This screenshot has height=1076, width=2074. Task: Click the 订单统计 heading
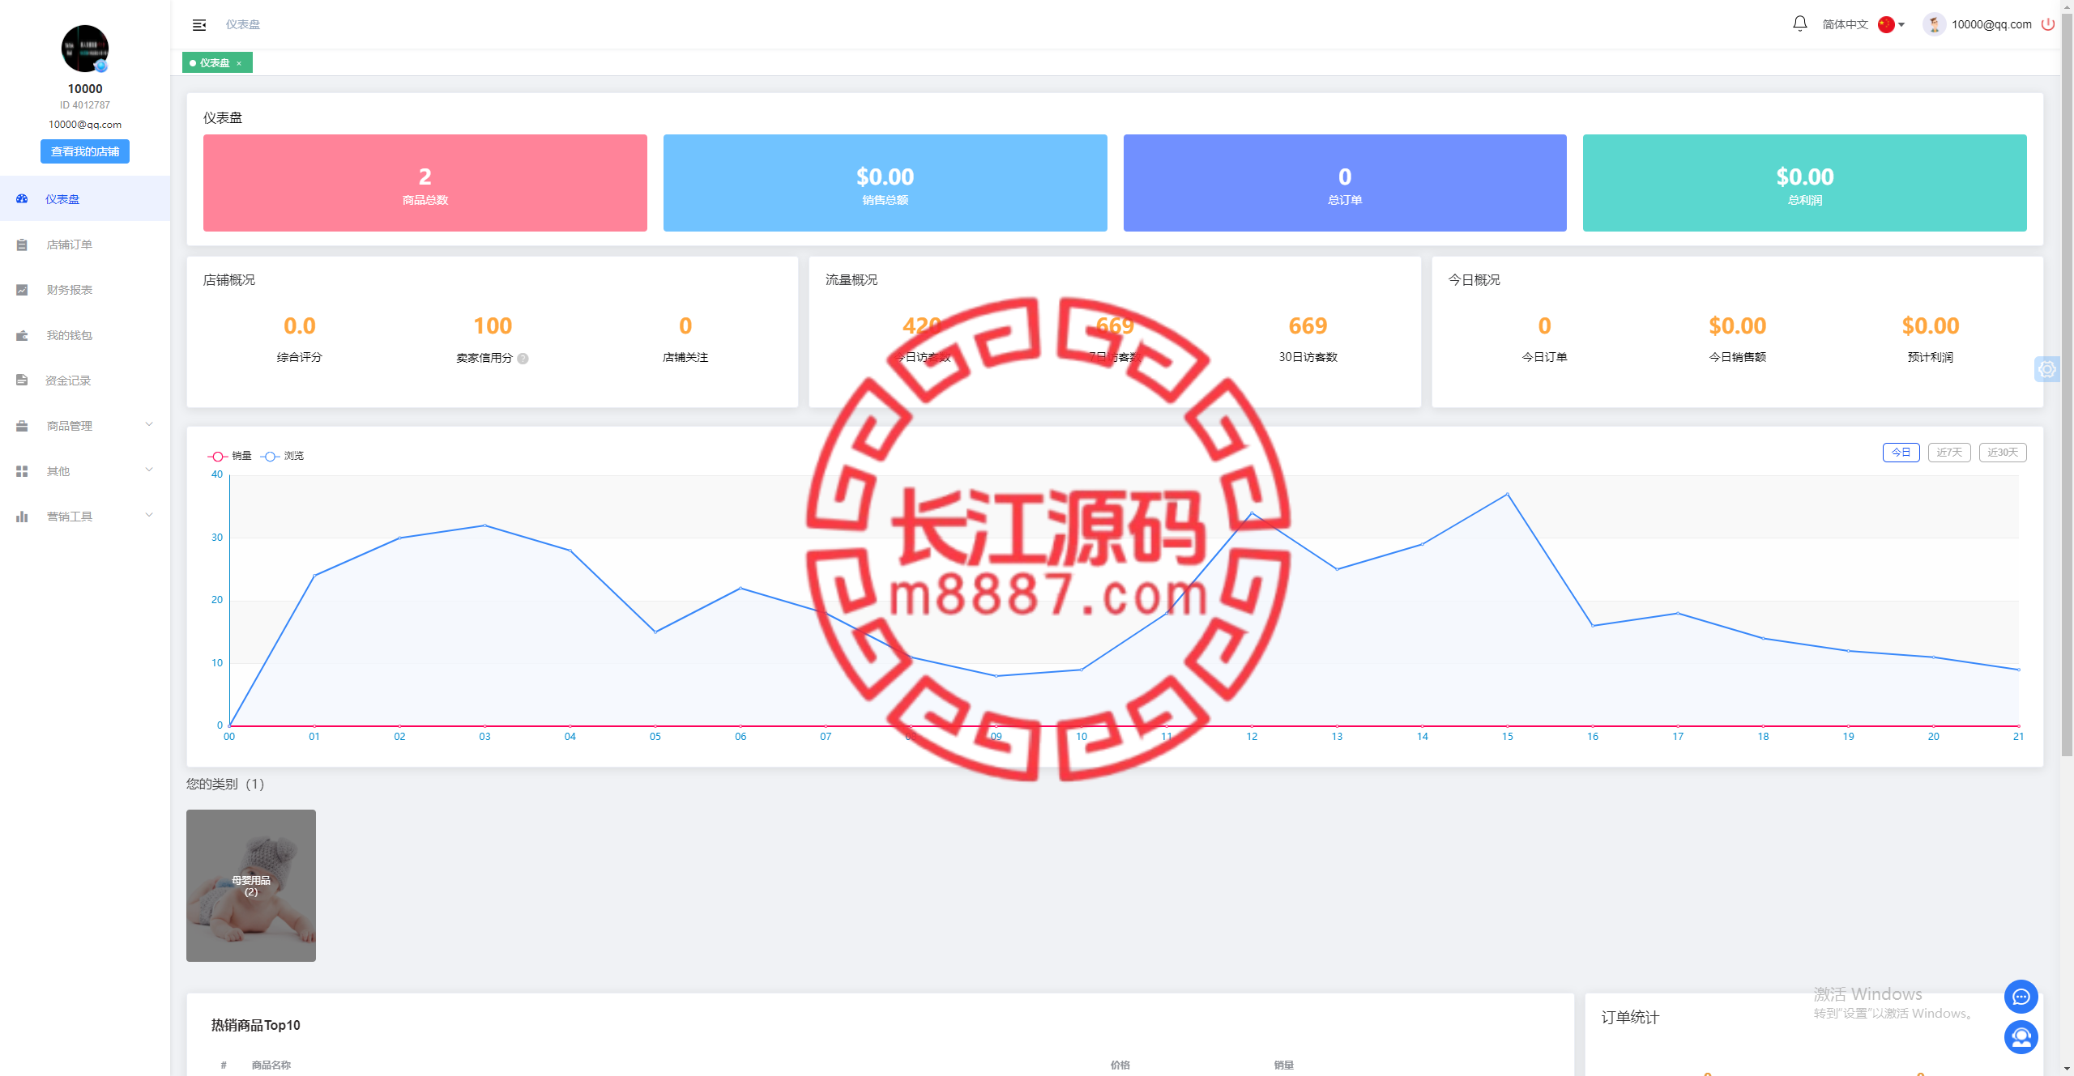(1630, 1018)
